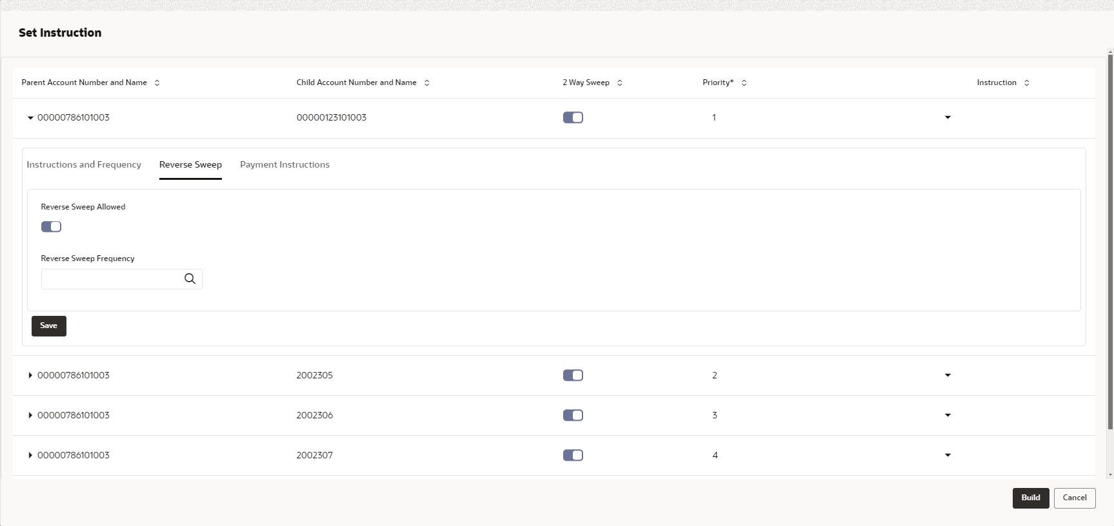Sort the Priority column
Image resolution: width=1114 pixels, height=526 pixels.
[x=744, y=83]
